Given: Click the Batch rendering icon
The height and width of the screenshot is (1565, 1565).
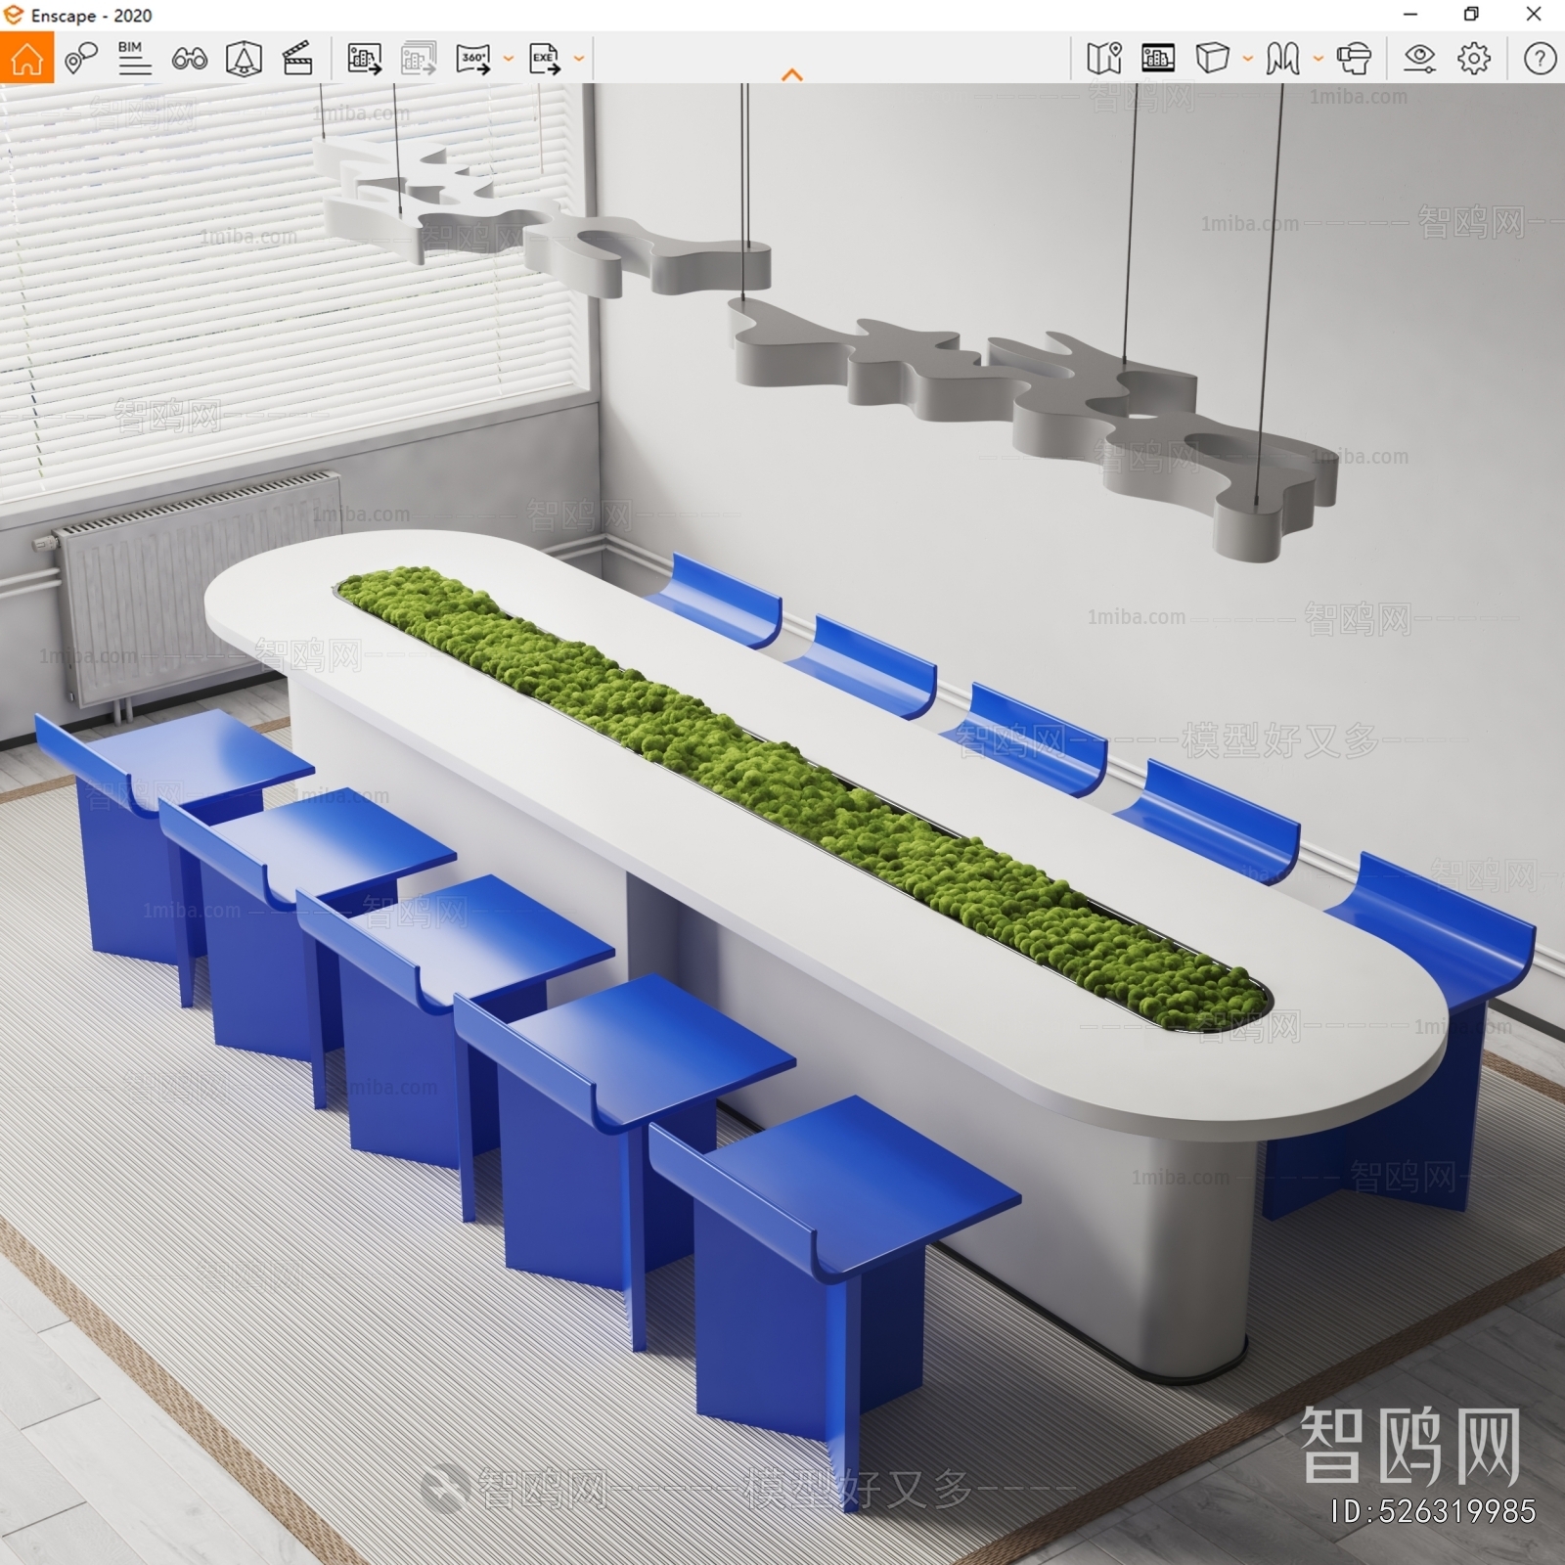Looking at the screenshot, I should [x=419, y=59].
